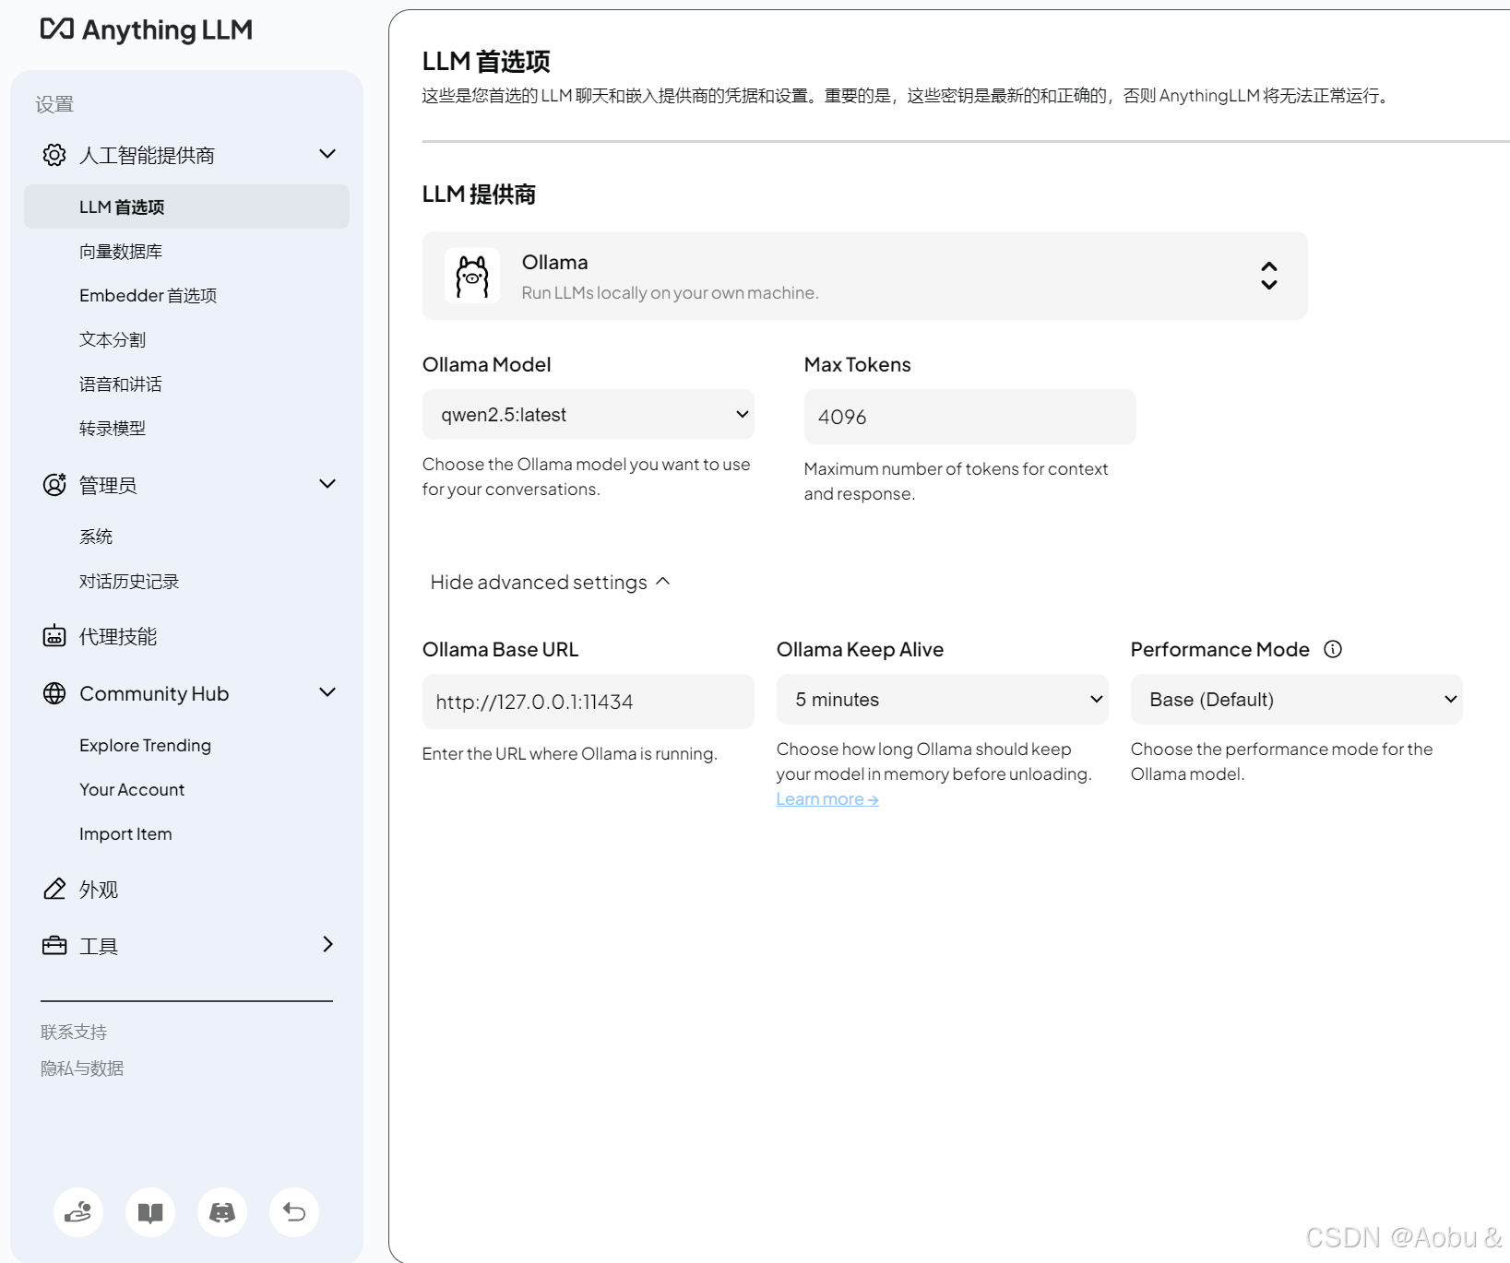The height and width of the screenshot is (1263, 1510).
Task: Click the Performance Mode label text
Action: click(1219, 649)
